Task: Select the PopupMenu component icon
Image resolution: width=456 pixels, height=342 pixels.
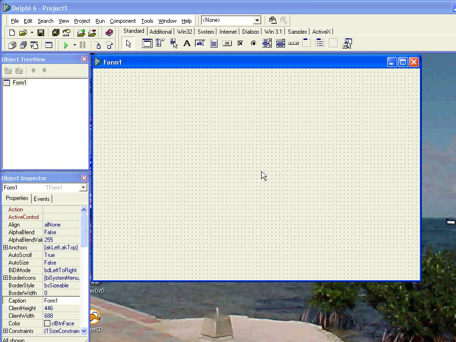Action: coord(174,44)
